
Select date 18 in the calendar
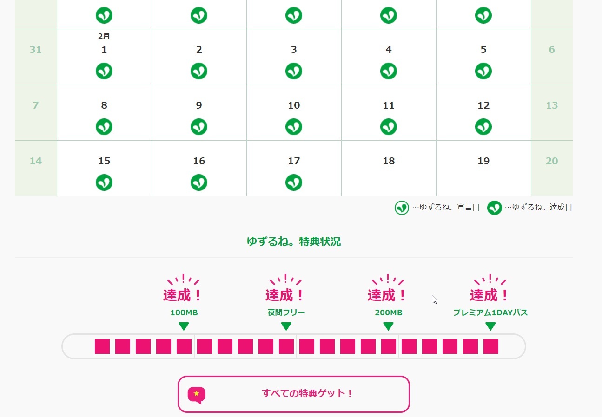tap(389, 161)
